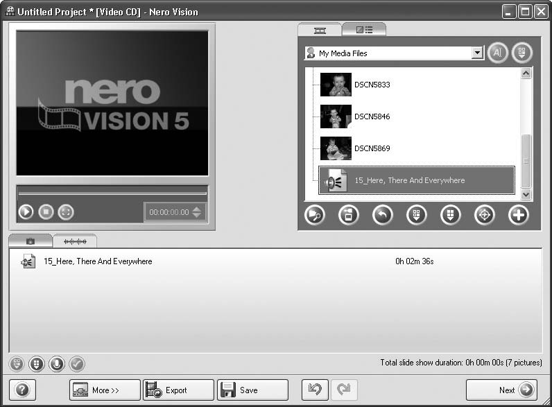This screenshot has height=407, width=552.
Task: Click the timecode stepper arrows
Action: pos(197,212)
